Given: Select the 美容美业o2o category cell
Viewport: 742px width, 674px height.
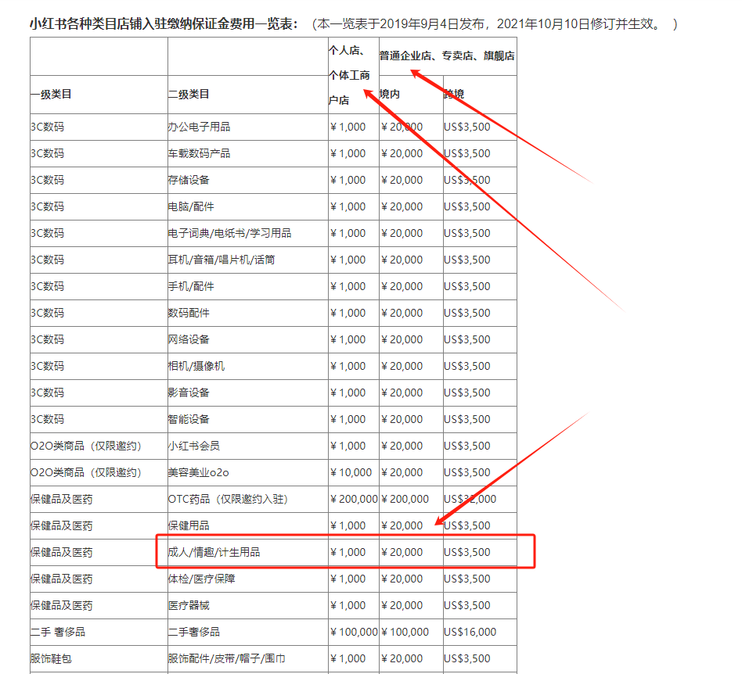Looking at the screenshot, I should click(x=198, y=472).
